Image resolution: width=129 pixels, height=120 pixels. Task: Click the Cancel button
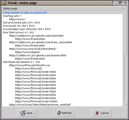pos(101,113)
